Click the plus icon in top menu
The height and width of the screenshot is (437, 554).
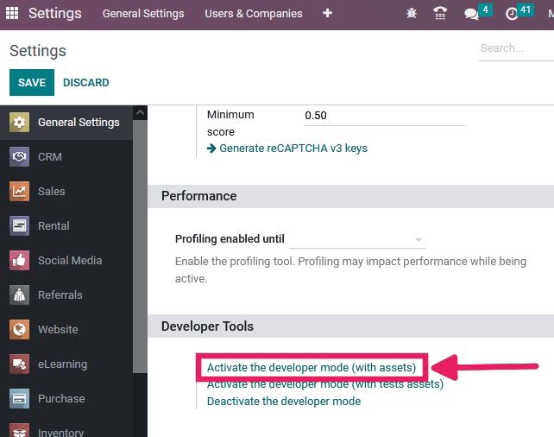click(x=327, y=14)
